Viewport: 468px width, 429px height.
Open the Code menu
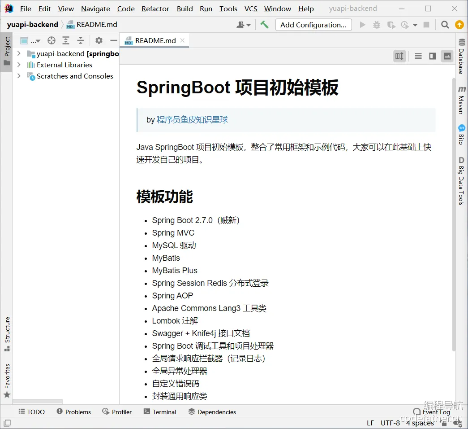click(x=126, y=9)
